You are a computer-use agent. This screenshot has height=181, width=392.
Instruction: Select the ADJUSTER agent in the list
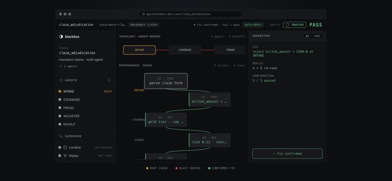(85, 116)
